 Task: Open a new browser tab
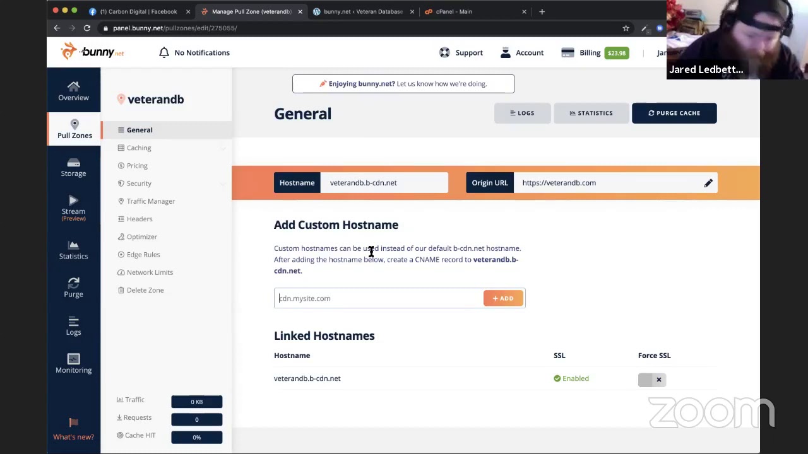pyautogui.click(x=542, y=11)
